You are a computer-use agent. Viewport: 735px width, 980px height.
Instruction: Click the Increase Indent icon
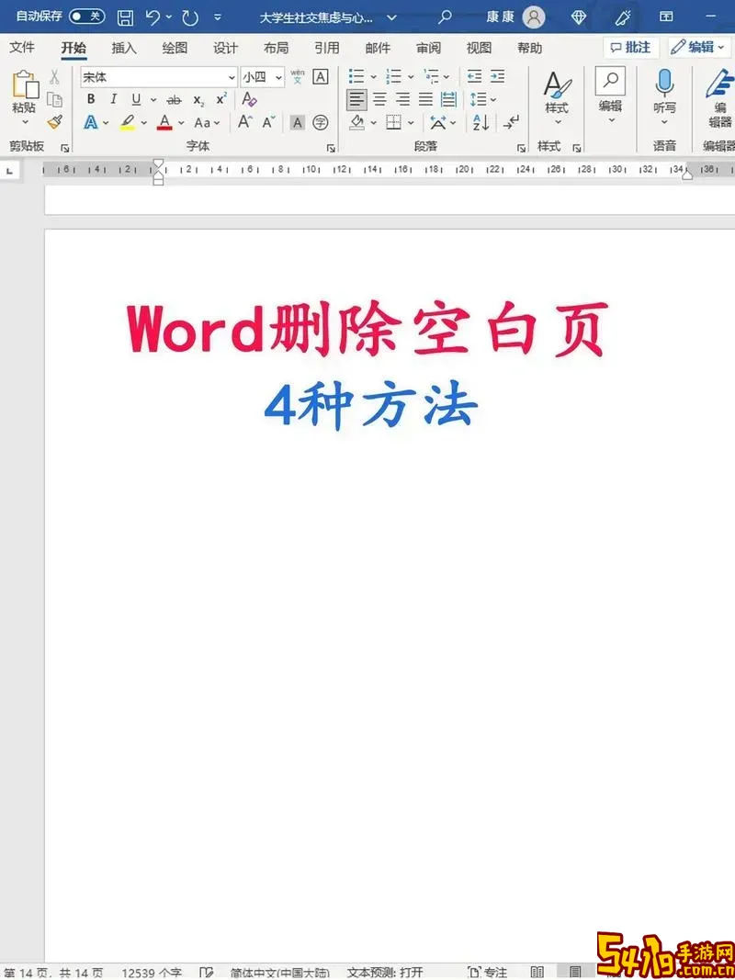tap(497, 76)
